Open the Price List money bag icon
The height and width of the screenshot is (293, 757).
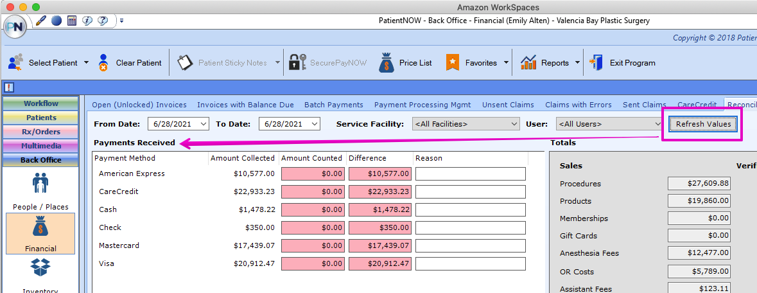(x=385, y=62)
